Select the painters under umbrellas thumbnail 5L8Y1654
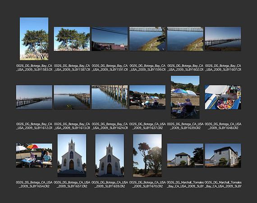Viewport: 257px width, 203px height. 34,156
